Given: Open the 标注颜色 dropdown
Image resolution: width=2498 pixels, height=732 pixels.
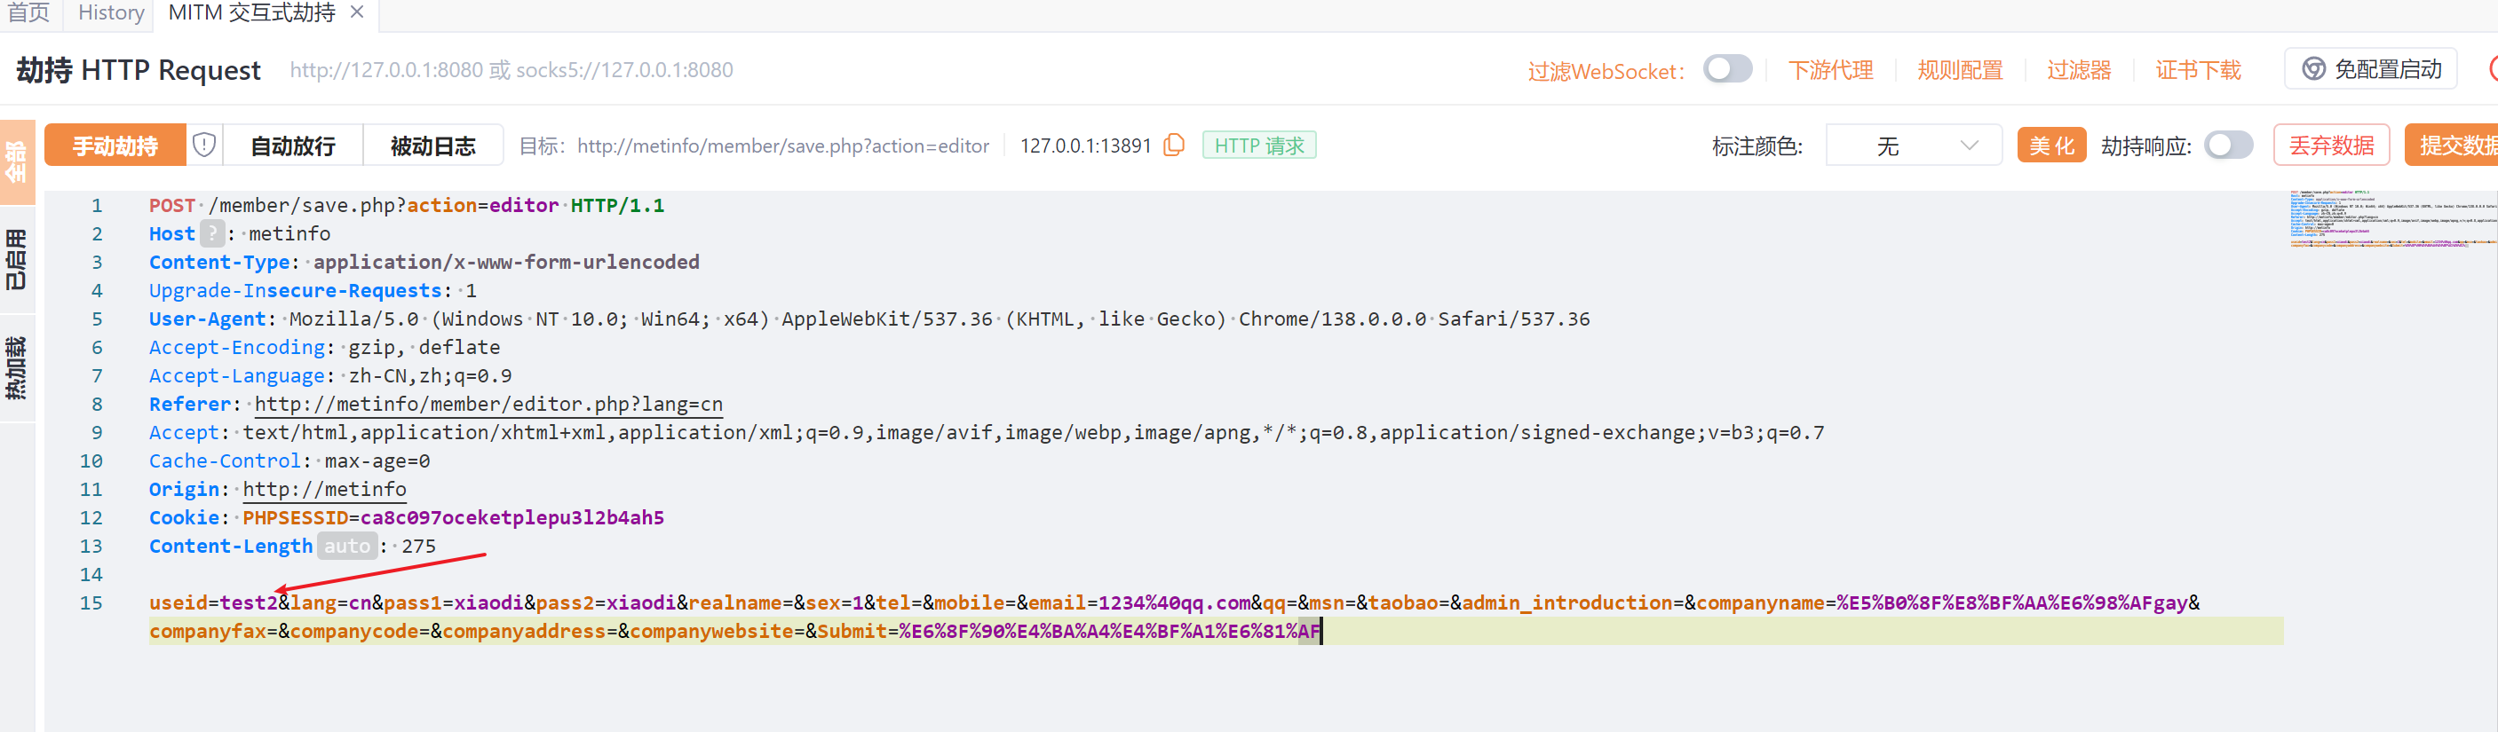Looking at the screenshot, I should point(1912,146).
